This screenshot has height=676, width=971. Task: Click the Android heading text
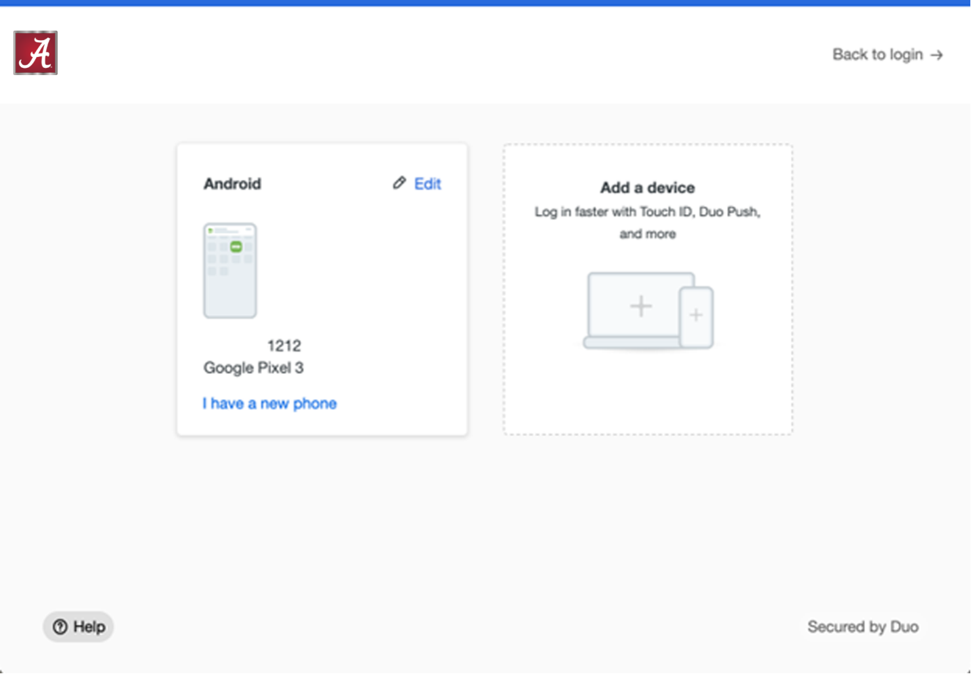coord(232,183)
